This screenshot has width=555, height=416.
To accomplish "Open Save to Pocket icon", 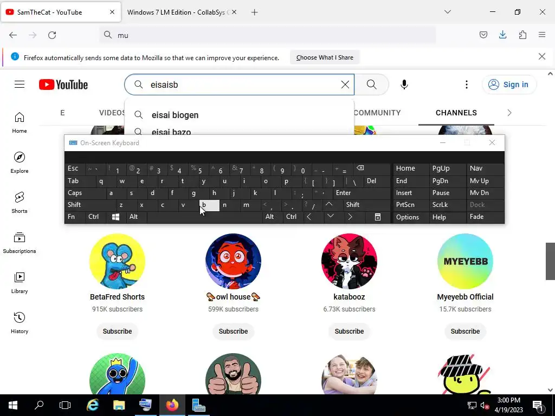I will click(483, 35).
